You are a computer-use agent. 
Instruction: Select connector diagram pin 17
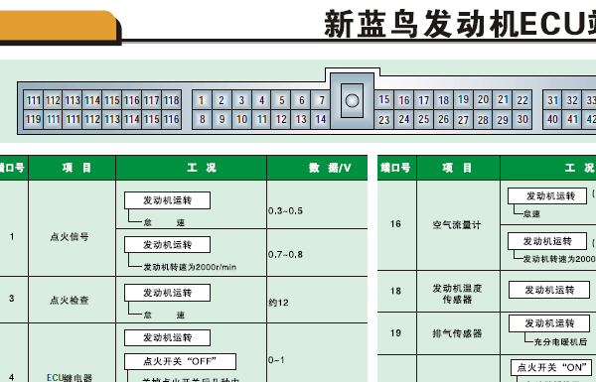(423, 100)
